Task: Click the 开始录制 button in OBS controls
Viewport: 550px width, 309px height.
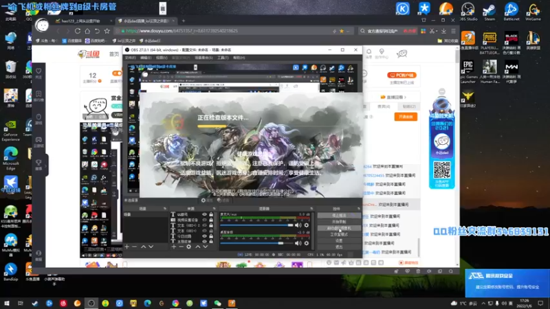Action: click(x=339, y=222)
